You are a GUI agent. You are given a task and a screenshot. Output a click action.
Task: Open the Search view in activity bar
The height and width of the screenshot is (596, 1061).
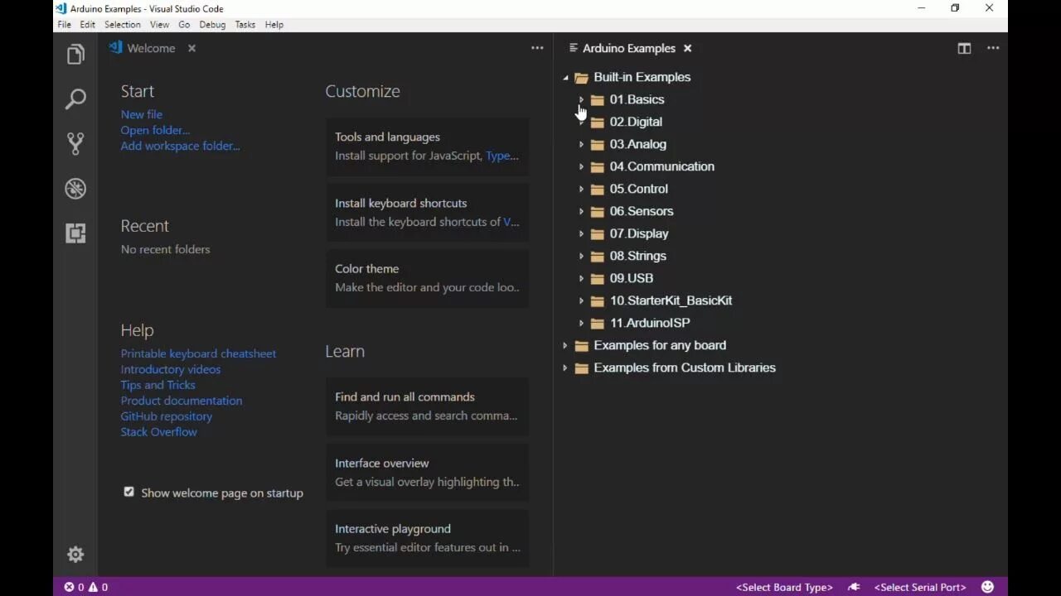[x=75, y=99]
